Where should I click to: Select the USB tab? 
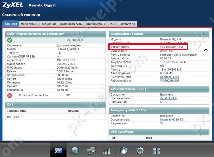point(112,24)
